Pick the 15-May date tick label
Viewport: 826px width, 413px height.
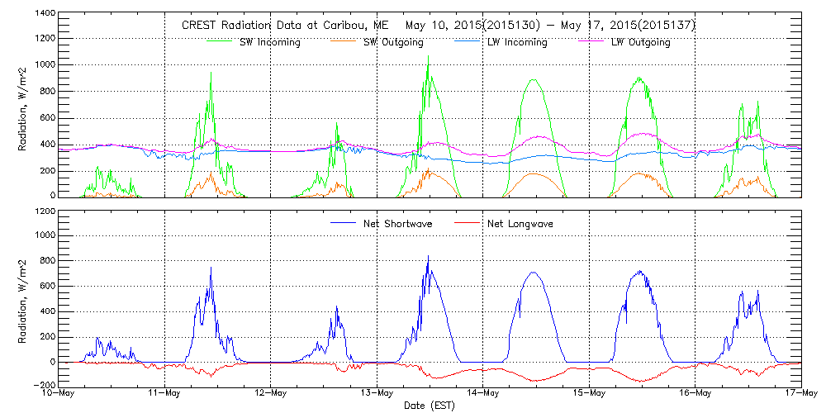pyautogui.click(x=590, y=393)
